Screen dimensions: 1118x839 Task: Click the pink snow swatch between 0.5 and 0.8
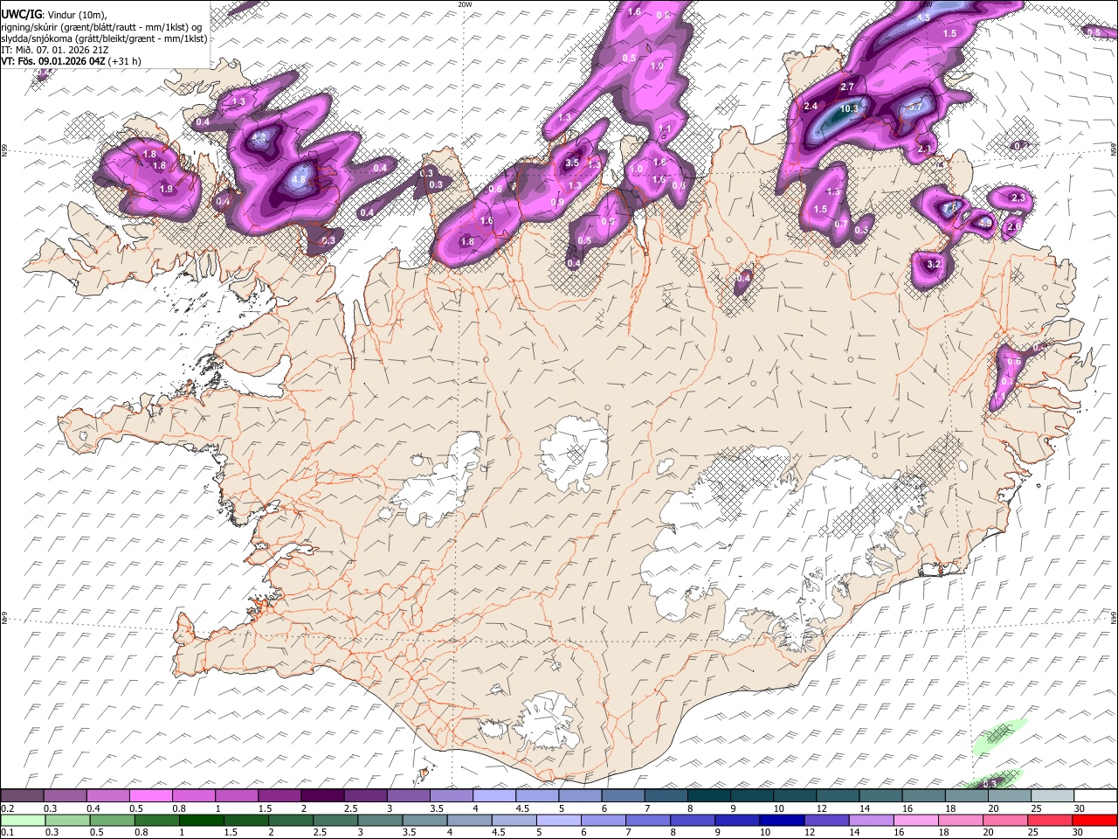click(x=150, y=796)
